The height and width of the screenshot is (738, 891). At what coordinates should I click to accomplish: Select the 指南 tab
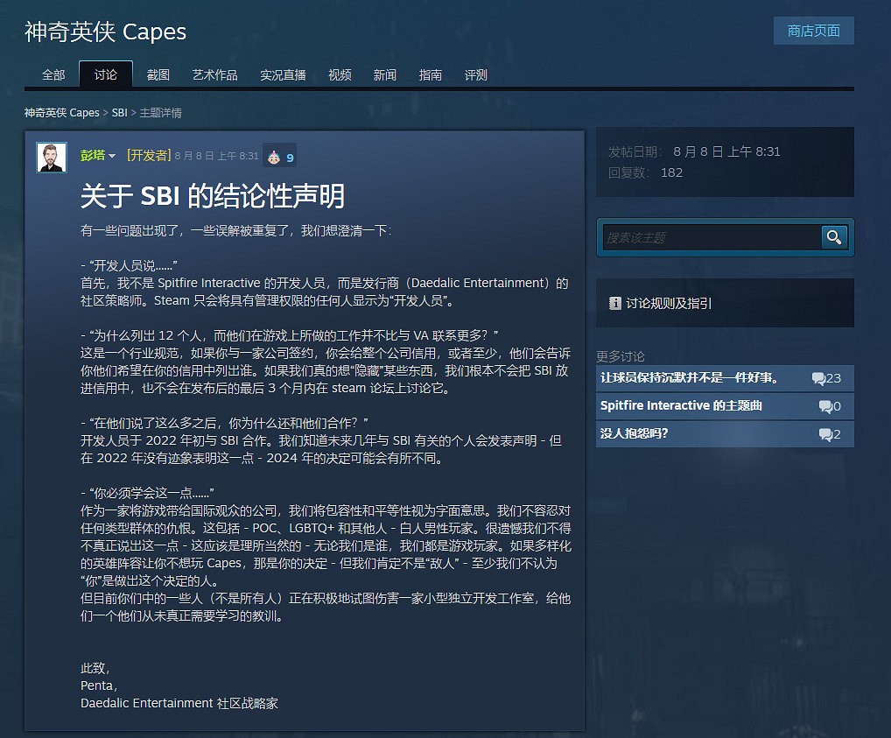(x=431, y=75)
